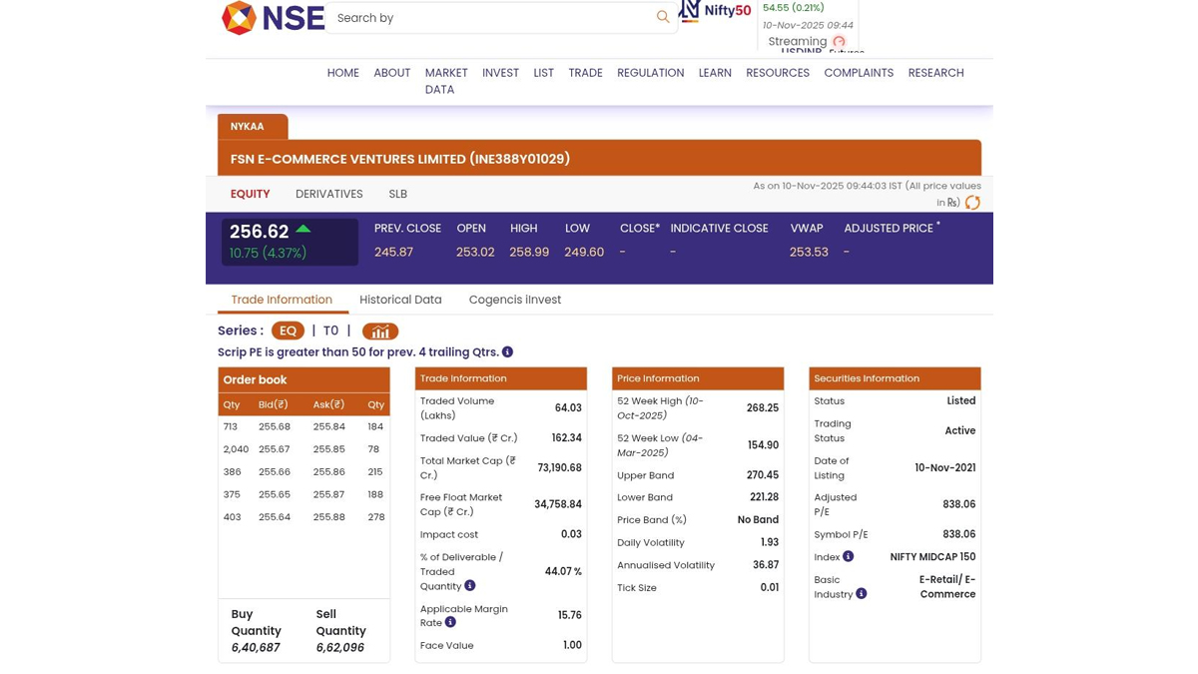Click into the Search by field
The height and width of the screenshot is (674, 1198).
click(x=489, y=18)
